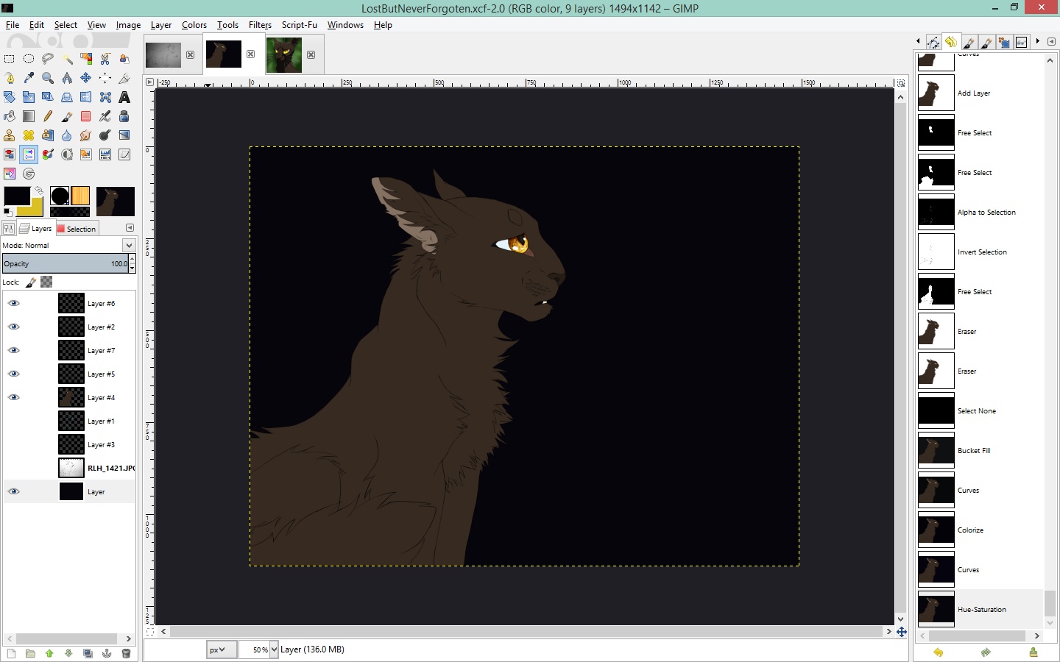Select the Fuzzy Select magic wand tool
Viewport: 1060px width, 662px height.
tap(67, 59)
